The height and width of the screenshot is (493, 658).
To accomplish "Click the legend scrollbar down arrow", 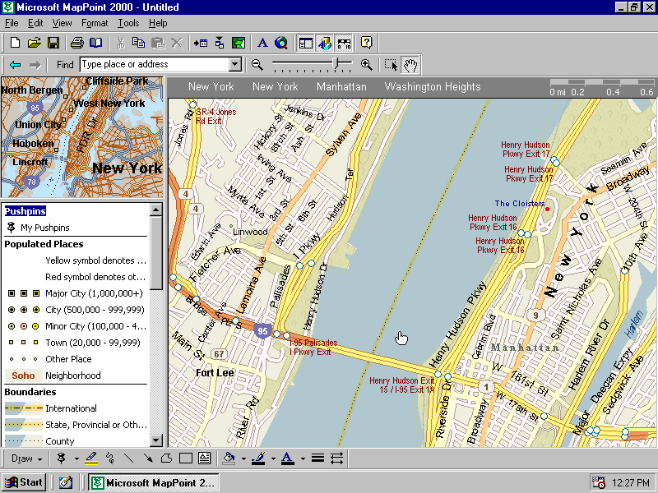I will [x=156, y=440].
